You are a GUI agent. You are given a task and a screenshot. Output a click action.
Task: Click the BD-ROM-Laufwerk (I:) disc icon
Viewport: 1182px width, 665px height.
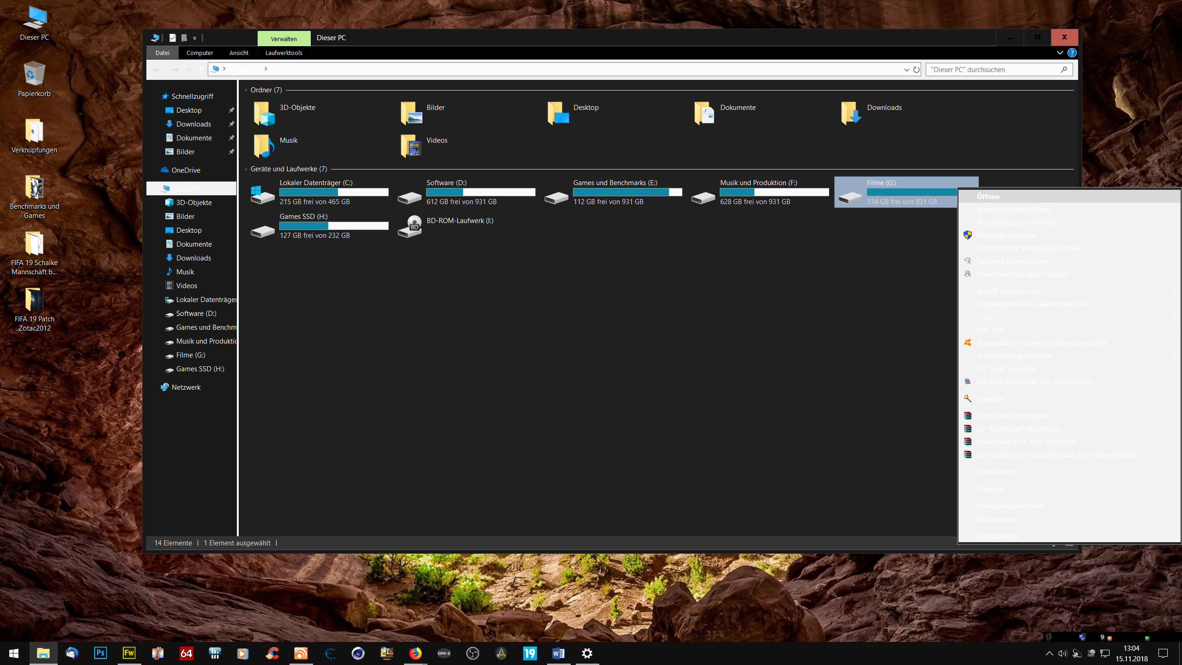click(x=410, y=227)
